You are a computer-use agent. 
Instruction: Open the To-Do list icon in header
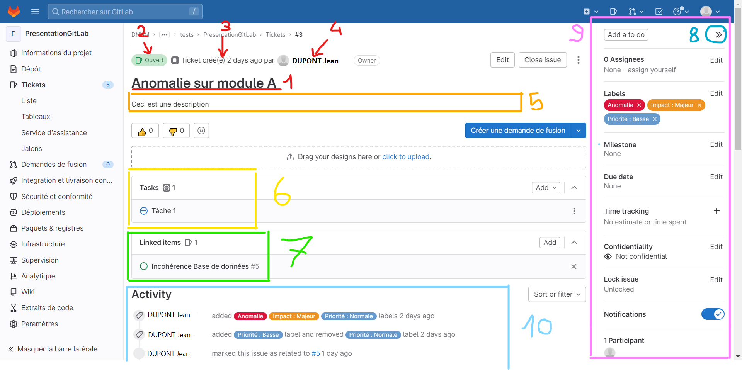(x=659, y=12)
